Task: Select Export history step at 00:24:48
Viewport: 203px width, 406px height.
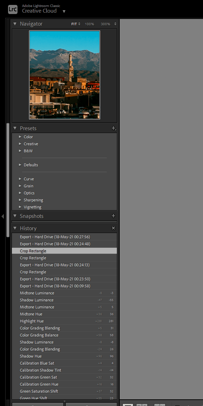Action: pyautogui.click(x=64, y=244)
